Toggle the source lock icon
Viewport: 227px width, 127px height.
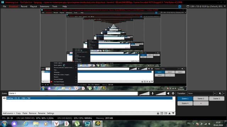click(x=158, y=113)
